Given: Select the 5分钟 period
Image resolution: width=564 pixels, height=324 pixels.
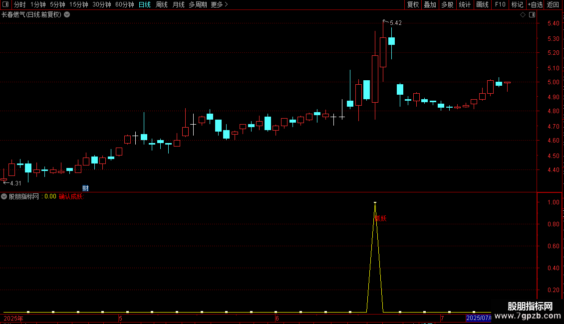Looking at the screenshot, I should 57,4.
